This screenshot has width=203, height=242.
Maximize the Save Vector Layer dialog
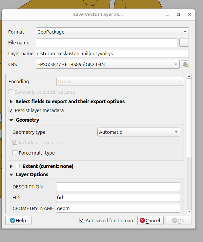[178, 15]
